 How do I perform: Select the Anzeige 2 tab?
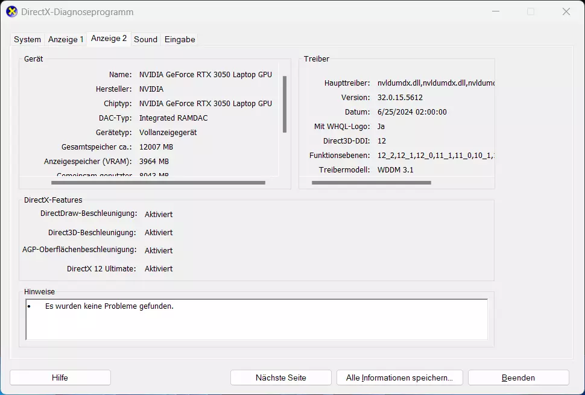(109, 39)
